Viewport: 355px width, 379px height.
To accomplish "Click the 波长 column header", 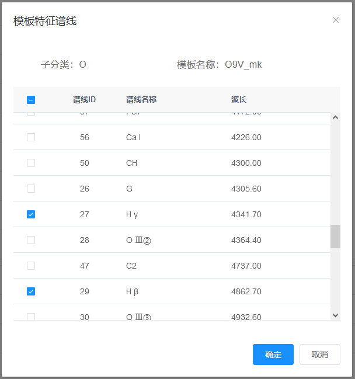I will tap(239, 100).
